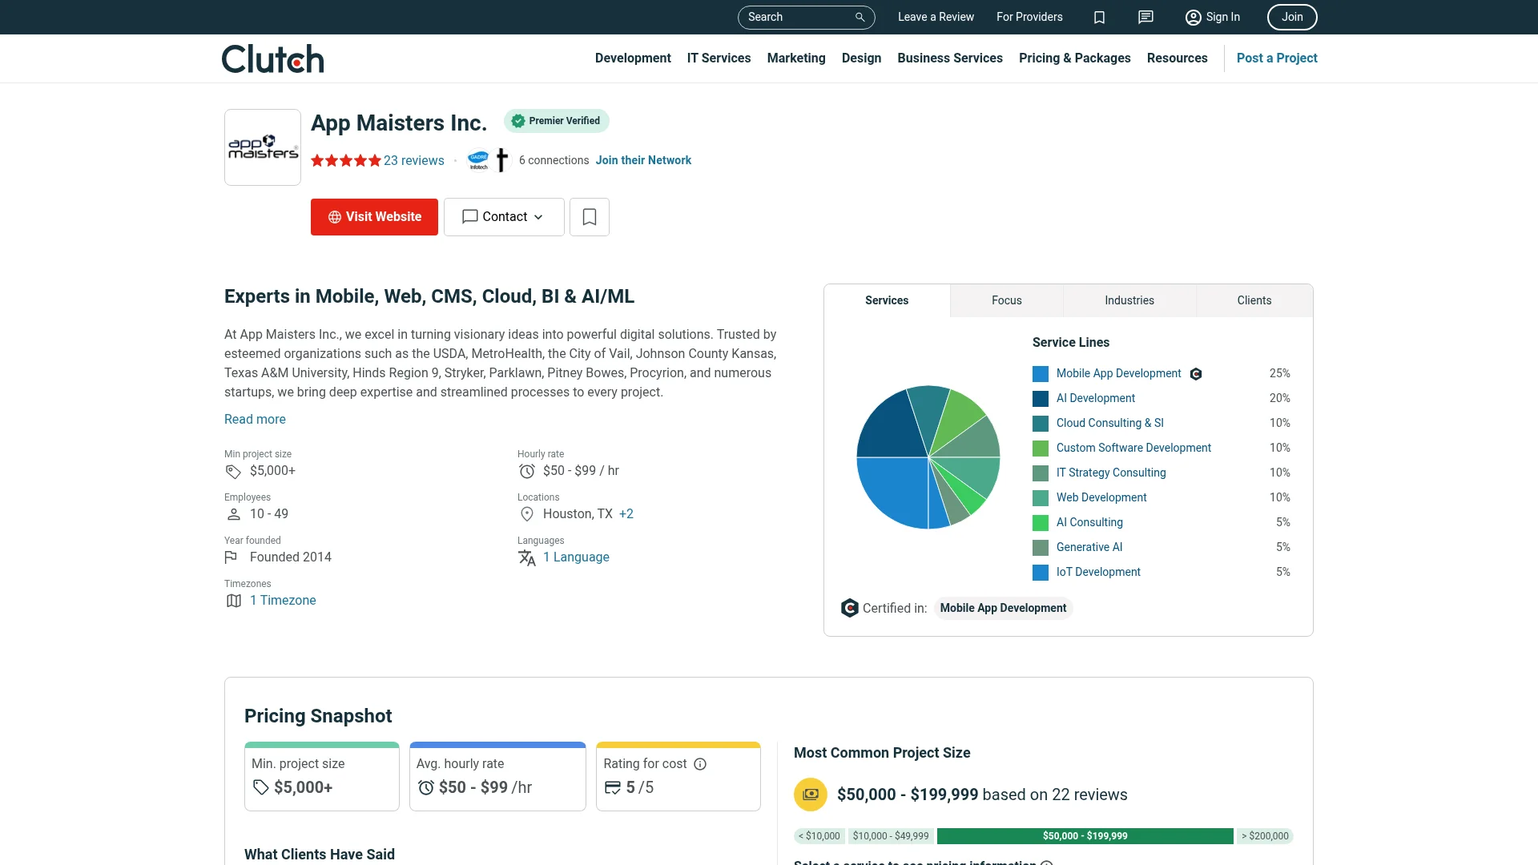The image size is (1538, 865).
Task: Click the Certified in Clutch badge icon
Action: click(x=849, y=608)
